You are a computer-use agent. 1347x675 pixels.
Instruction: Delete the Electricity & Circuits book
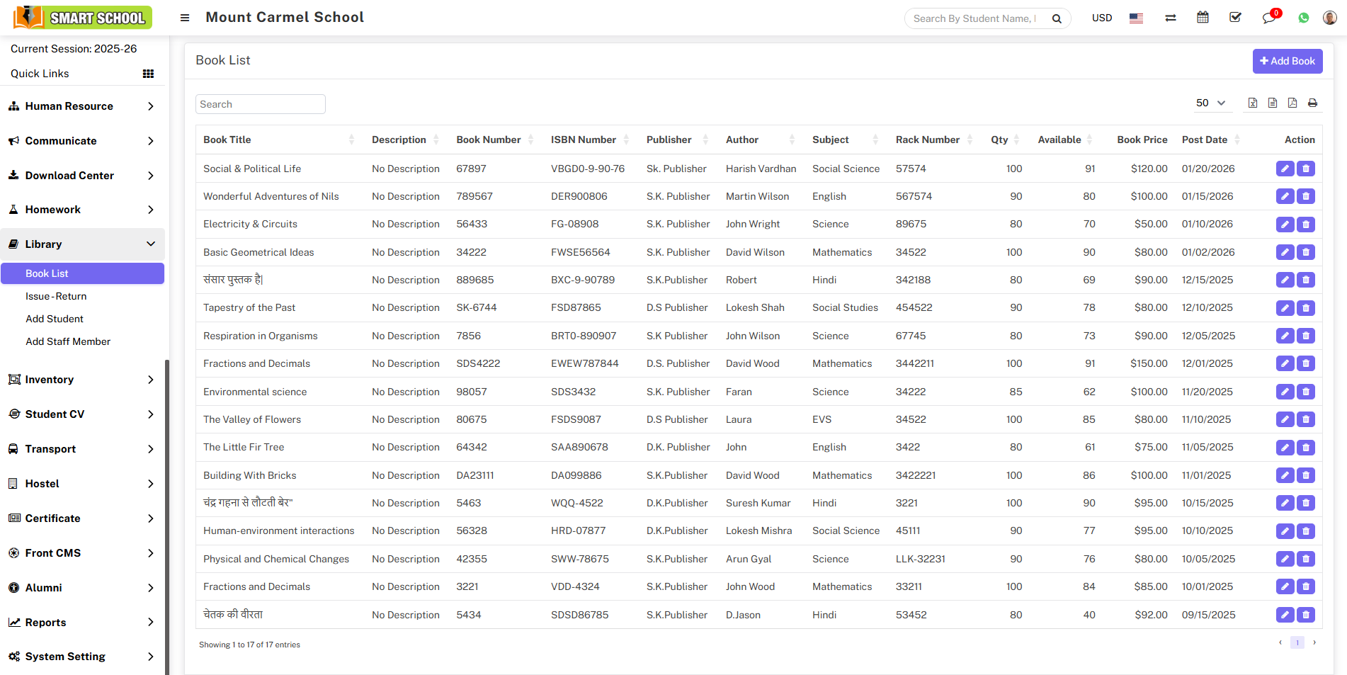tap(1306, 225)
